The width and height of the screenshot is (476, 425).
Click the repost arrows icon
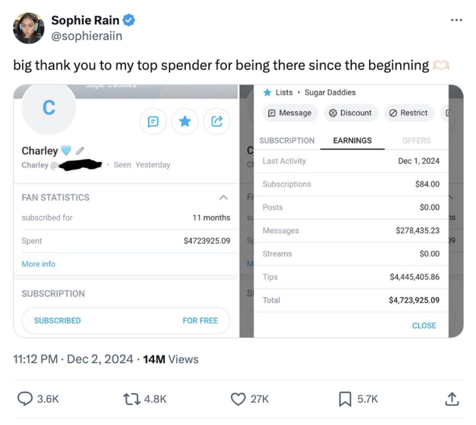coord(132,399)
